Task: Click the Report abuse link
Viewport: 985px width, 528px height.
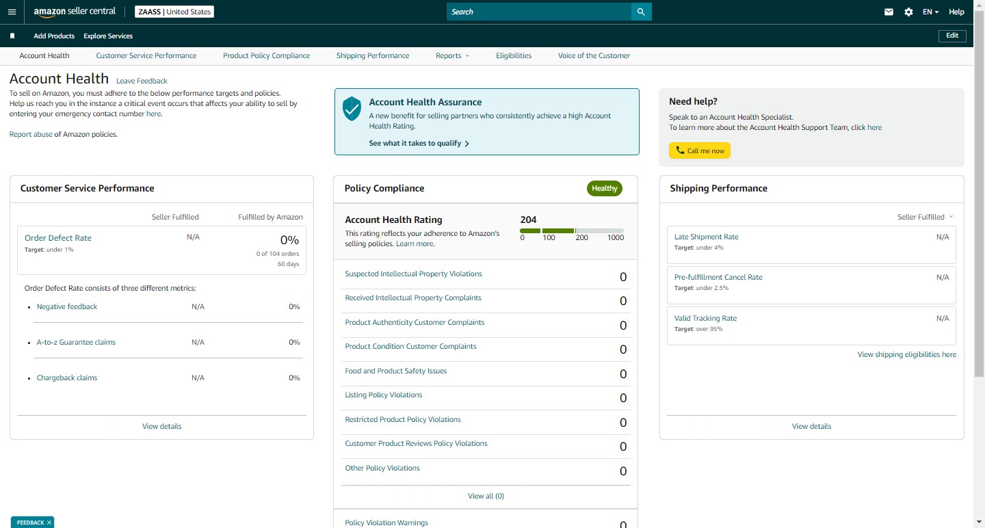Action: (x=31, y=134)
